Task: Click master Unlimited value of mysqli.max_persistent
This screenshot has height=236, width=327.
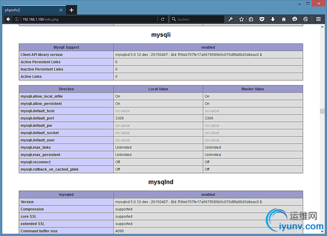Action: pos(213,155)
